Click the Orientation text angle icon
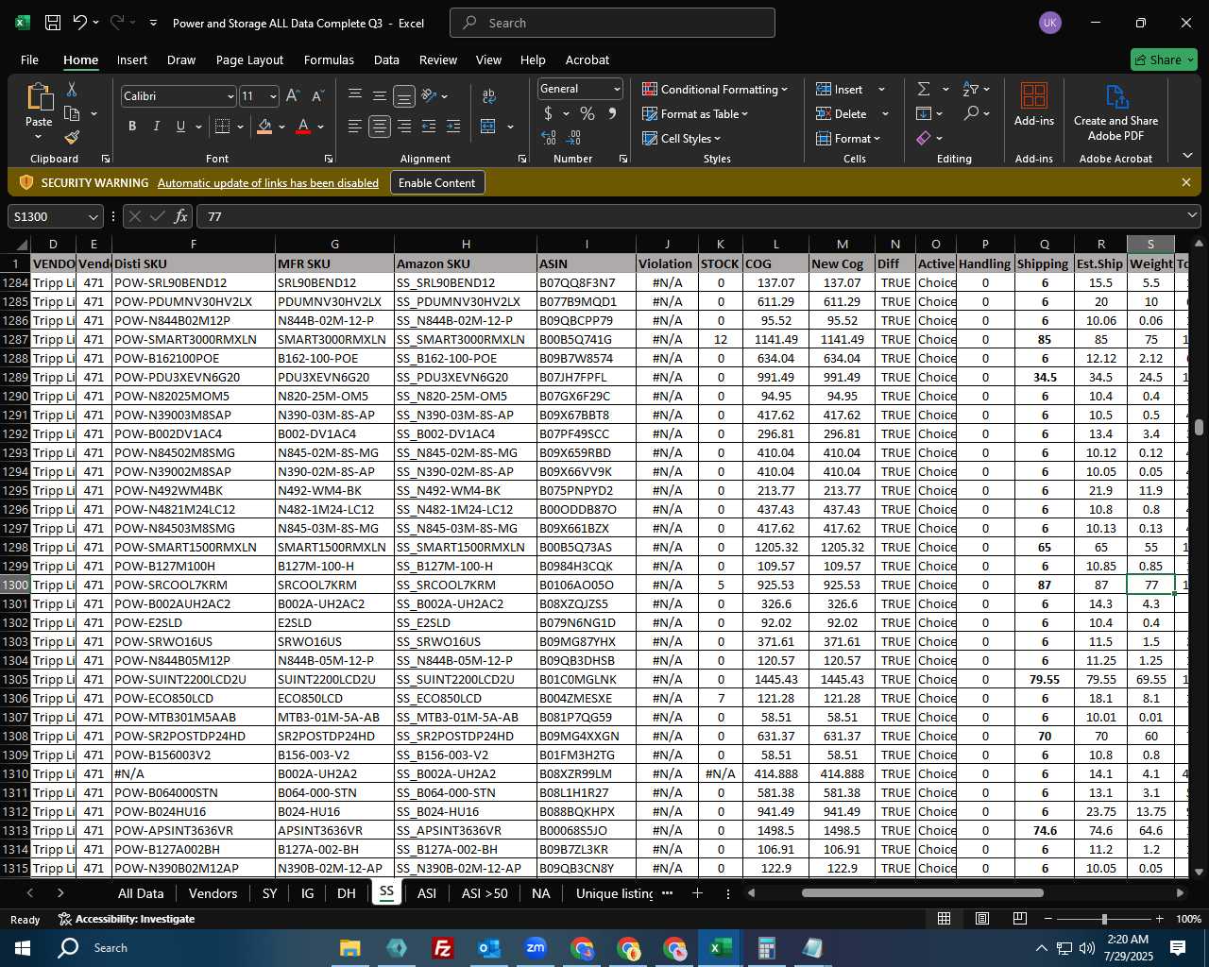 pos(429,96)
